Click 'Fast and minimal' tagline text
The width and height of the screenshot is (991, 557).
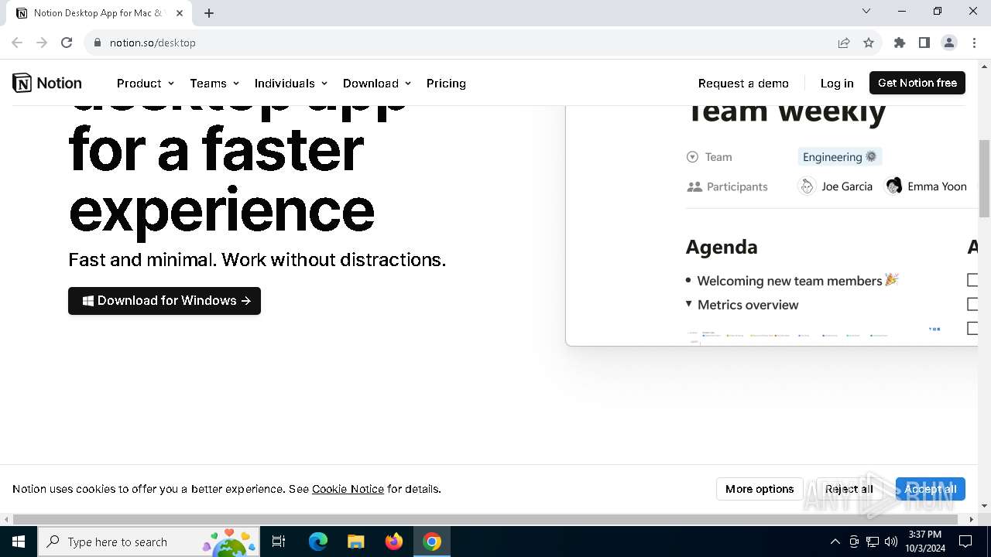[257, 259]
